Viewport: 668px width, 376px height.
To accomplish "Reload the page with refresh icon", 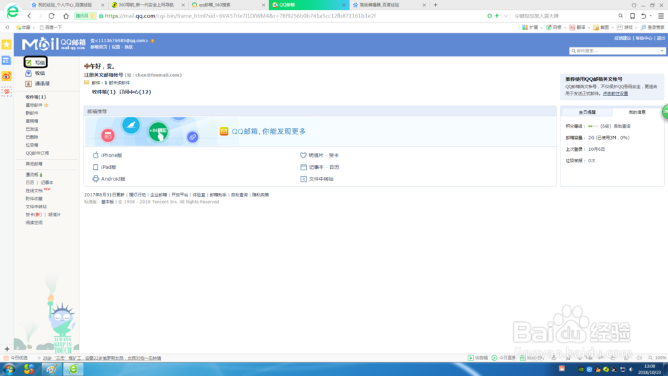I will (51, 16).
